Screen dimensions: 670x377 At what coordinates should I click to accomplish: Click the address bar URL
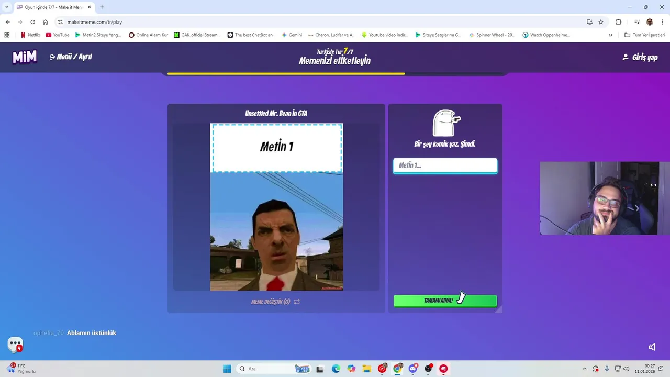point(95,22)
